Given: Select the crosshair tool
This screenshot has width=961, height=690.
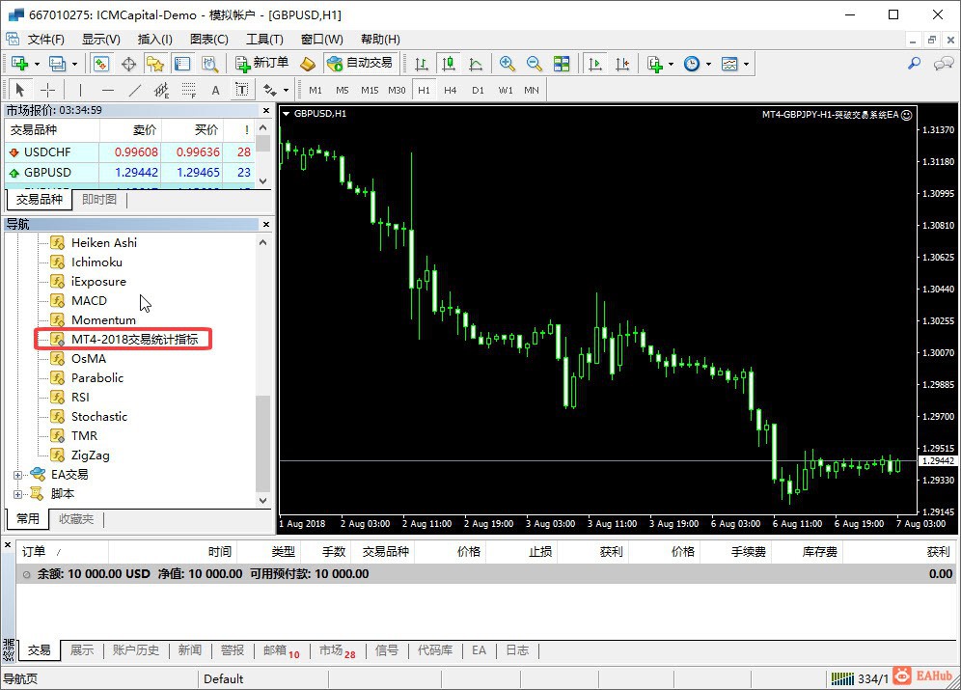Looking at the screenshot, I should point(47,90).
